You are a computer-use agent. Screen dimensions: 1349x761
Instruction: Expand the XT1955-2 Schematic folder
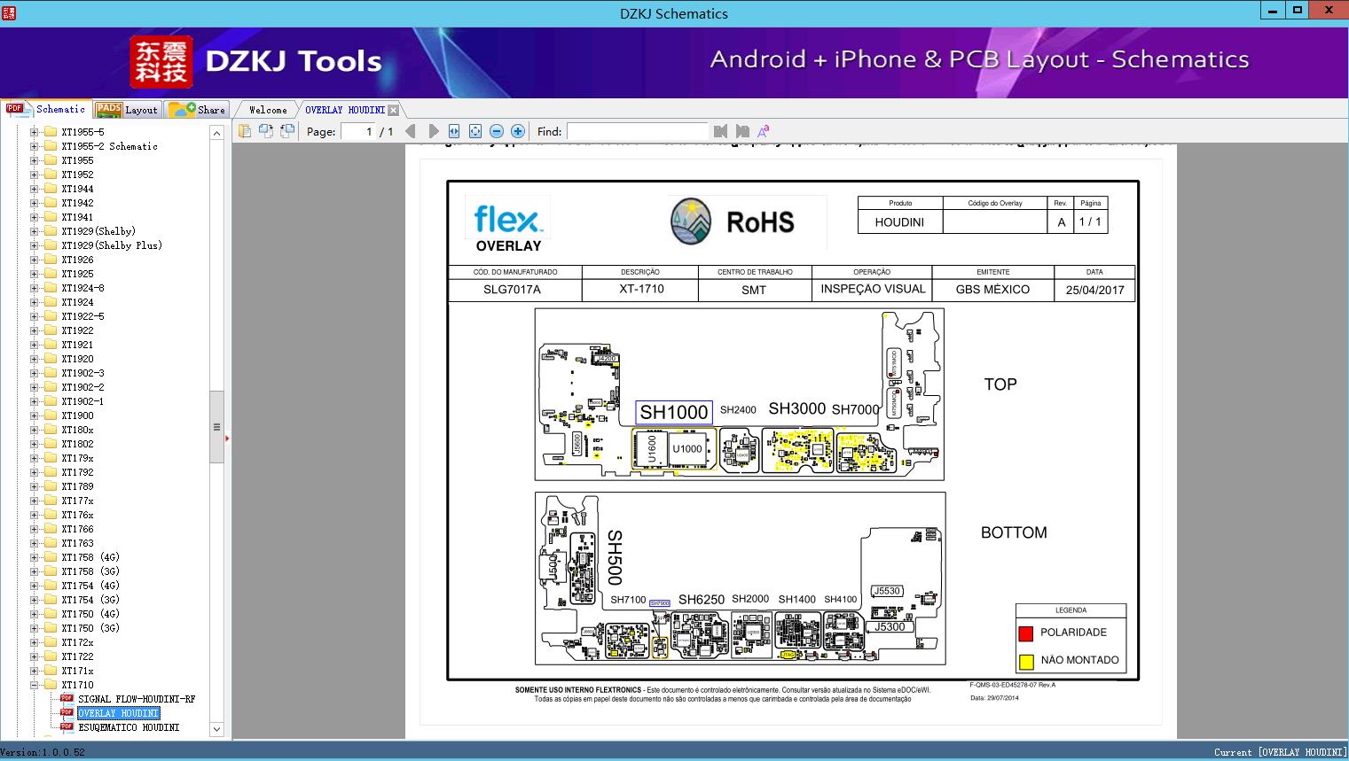tap(35, 146)
